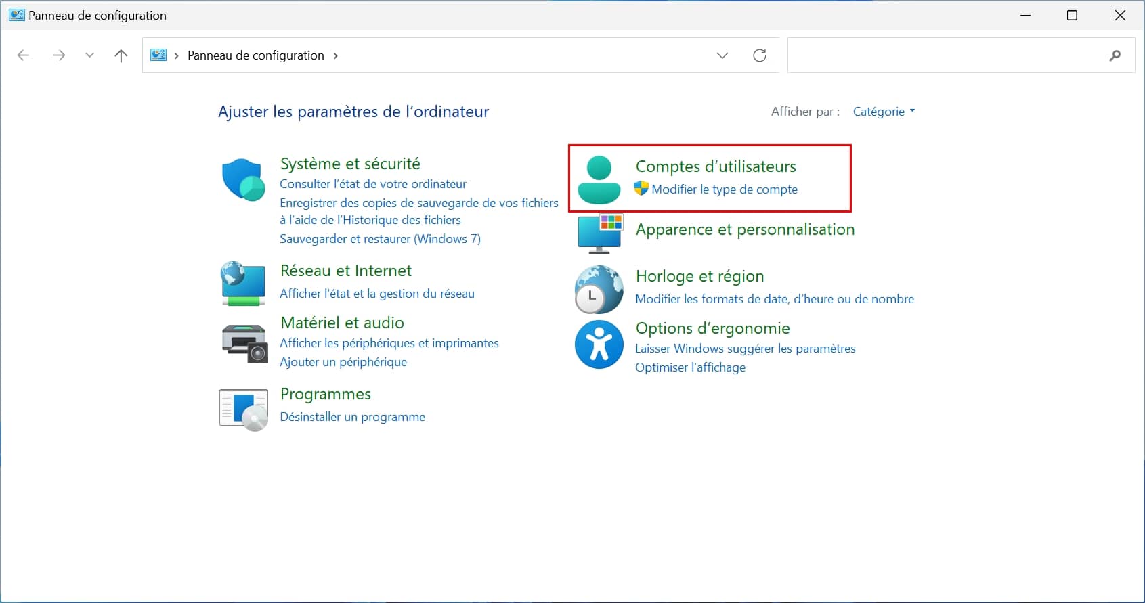The height and width of the screenshot is (603, 1145).
Task: Open Sauvegarder et restaurer (Windows 7)
Action: (x=380, y=239)
